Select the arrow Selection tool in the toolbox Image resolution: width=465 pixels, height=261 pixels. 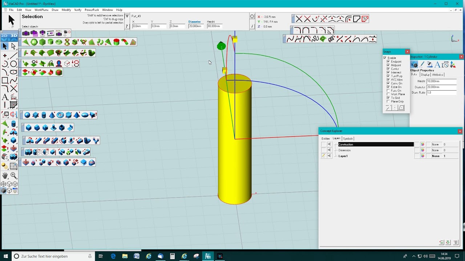(x=5, y=46)
